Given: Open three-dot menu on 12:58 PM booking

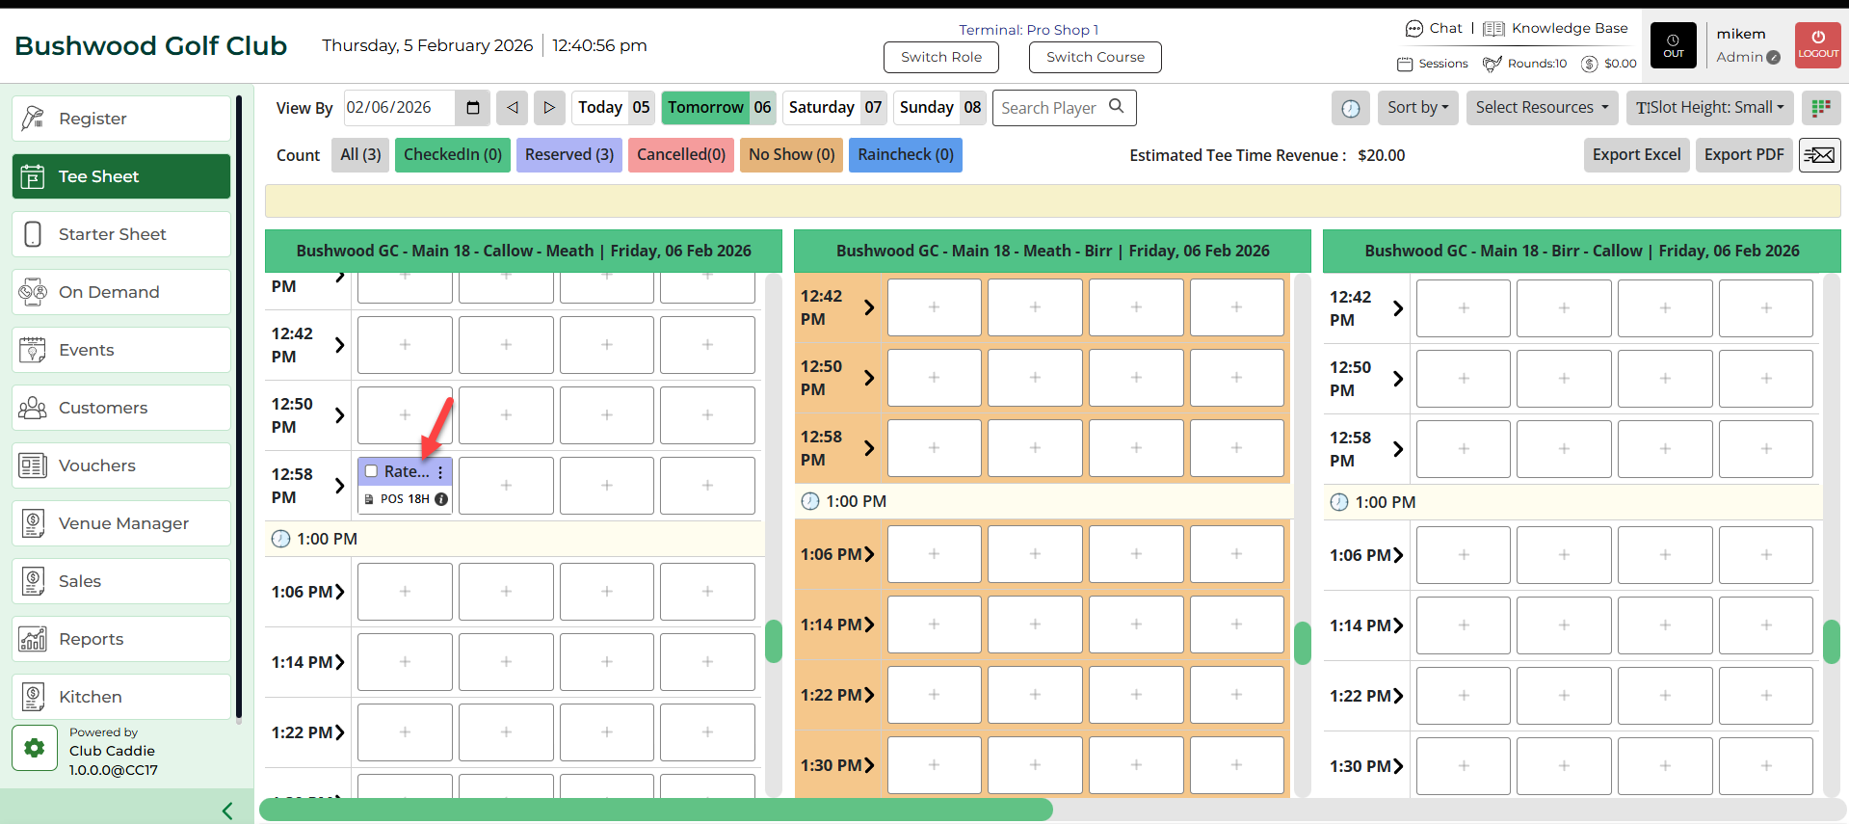Looking at the screenshot, I should click(440, 472).
